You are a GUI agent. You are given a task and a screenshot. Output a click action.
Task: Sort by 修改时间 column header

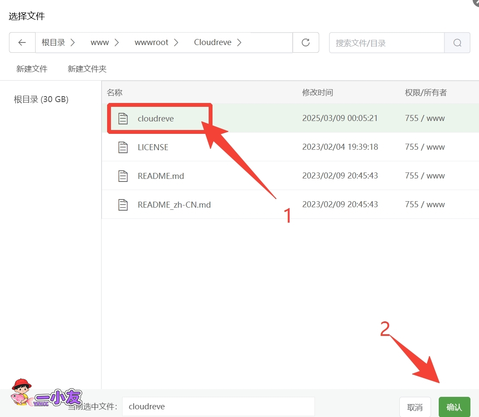point(317,92)
